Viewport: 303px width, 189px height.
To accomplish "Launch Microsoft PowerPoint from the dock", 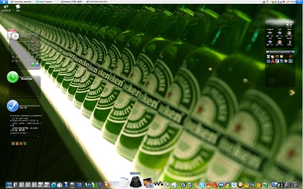I will click(x=107, y=185).
